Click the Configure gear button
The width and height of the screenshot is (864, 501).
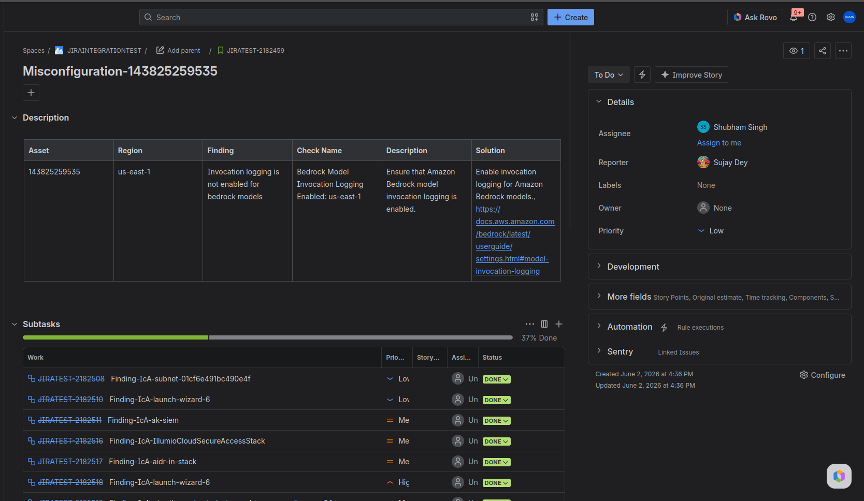coord(823,375)
